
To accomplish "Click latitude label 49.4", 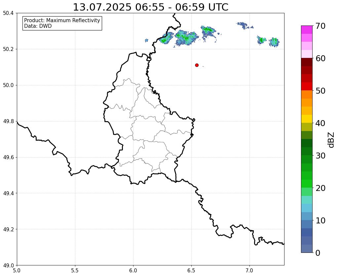I will pos(8,193).
